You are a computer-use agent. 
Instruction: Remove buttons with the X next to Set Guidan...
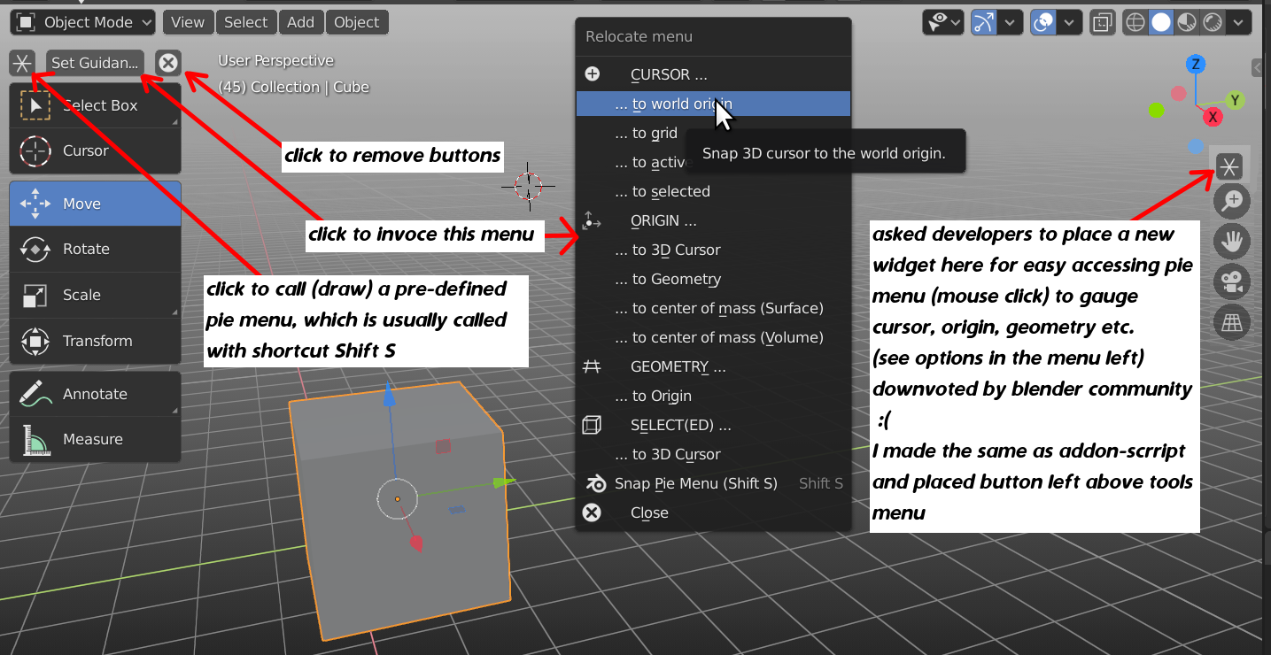167,63
